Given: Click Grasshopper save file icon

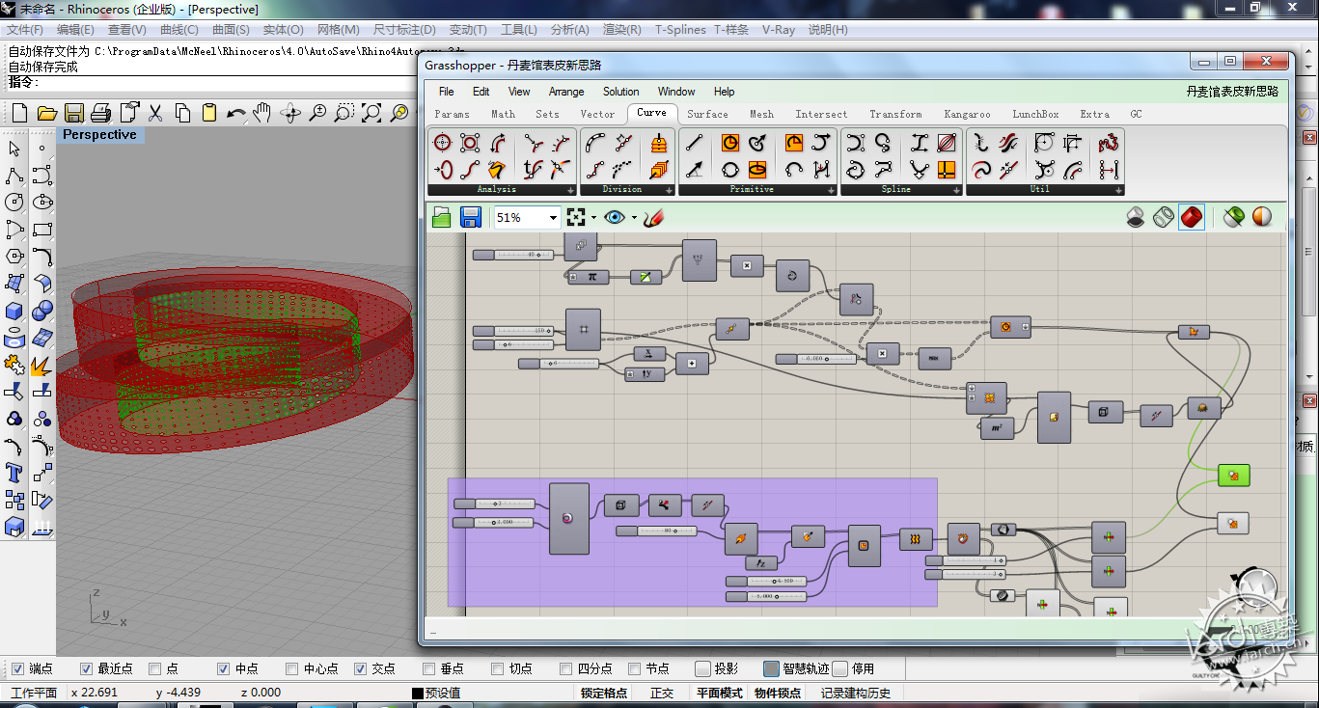Looking at the screenshot, I should tap(471, 217).
